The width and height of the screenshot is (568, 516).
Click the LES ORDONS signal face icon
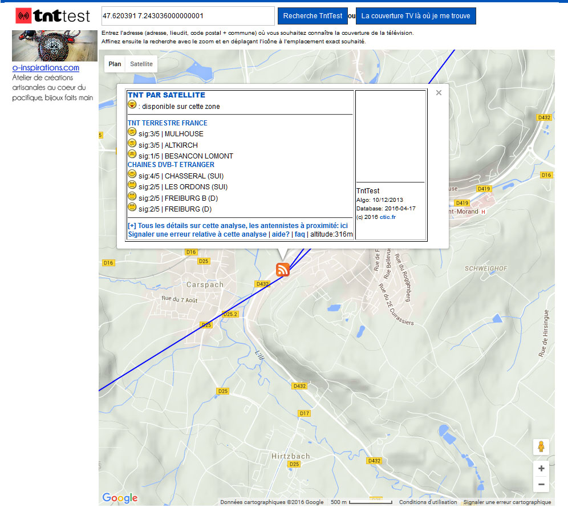pos(132,185)
